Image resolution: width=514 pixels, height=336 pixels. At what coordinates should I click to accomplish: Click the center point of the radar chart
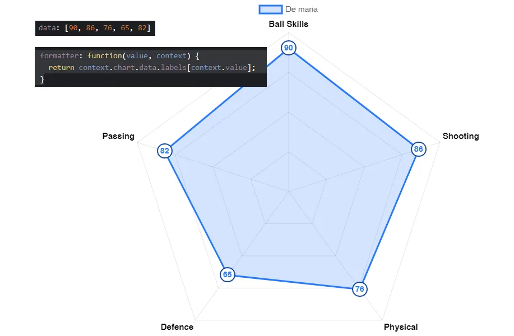pyautogui.click(x=288, y=192)
